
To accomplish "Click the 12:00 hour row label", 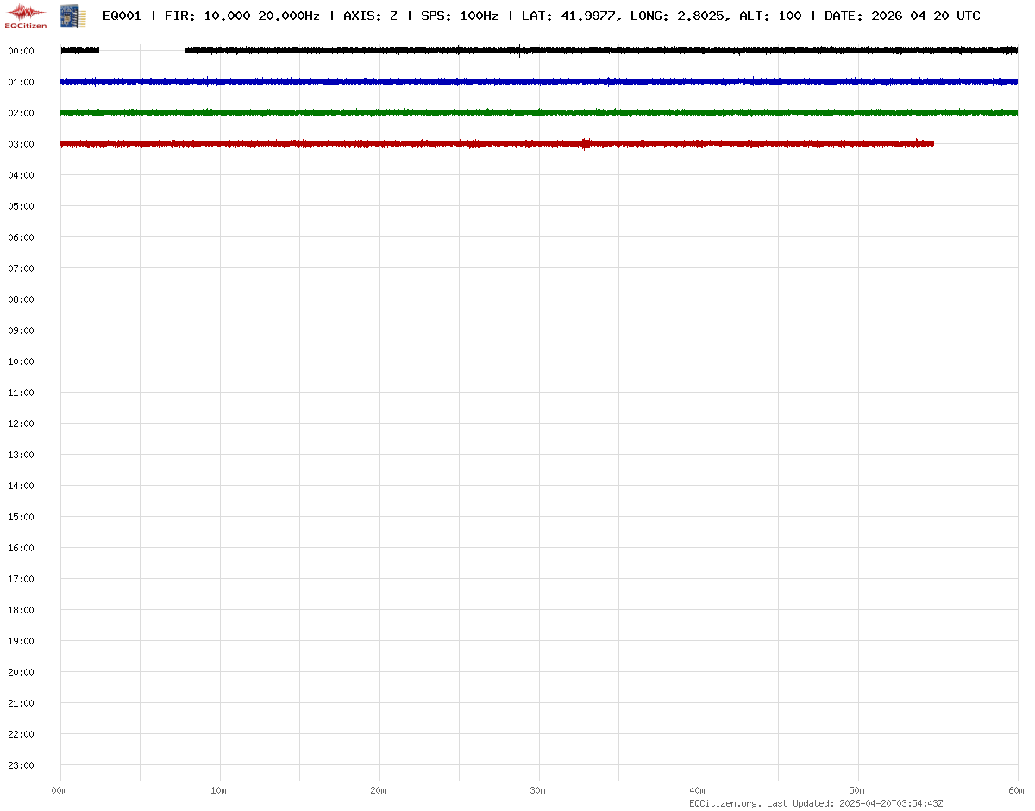I will (x=21, y=424).
